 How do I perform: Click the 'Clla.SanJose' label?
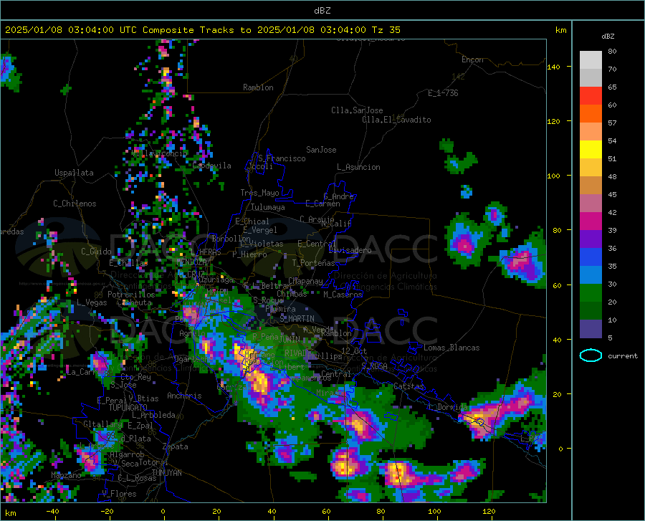[357, 110]
